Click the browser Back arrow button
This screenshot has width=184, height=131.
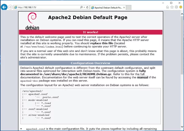(4, 7)
